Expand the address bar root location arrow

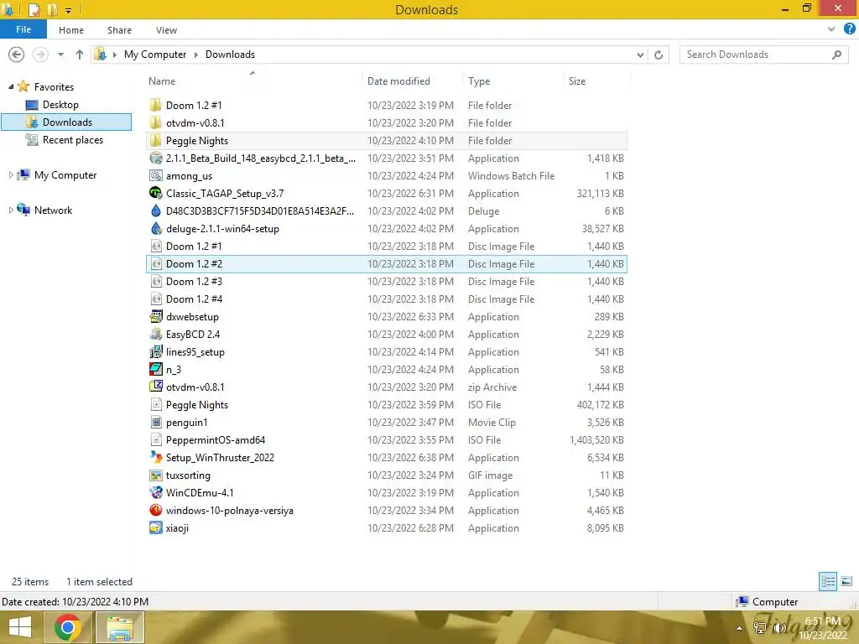pos(114,55)
